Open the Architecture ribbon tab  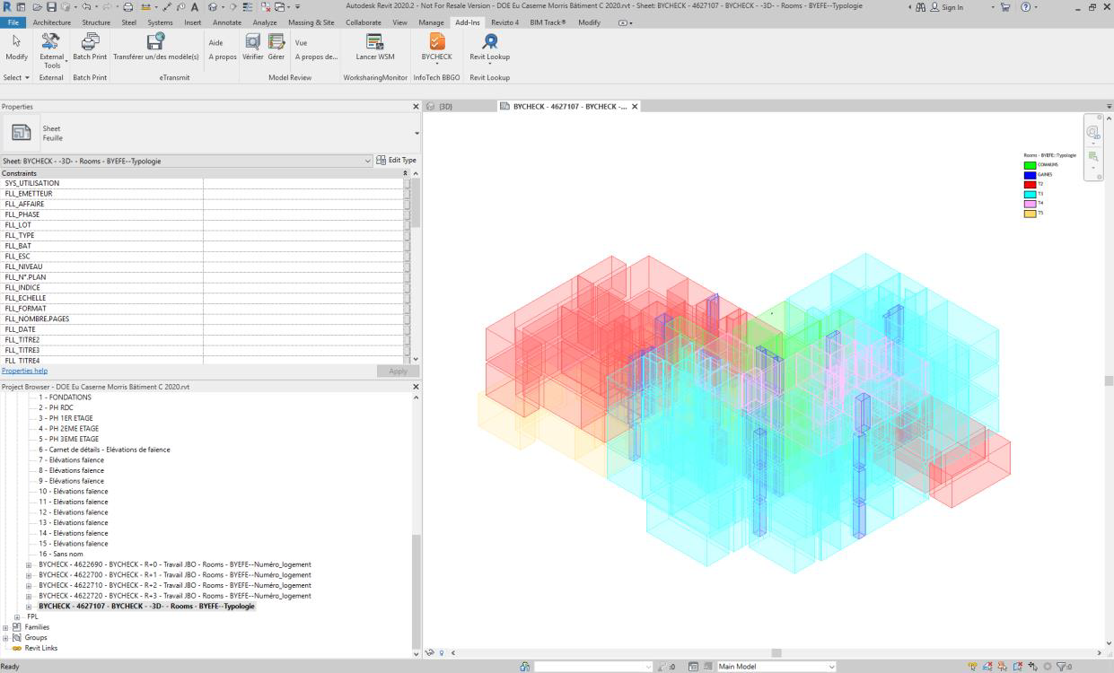51,22
